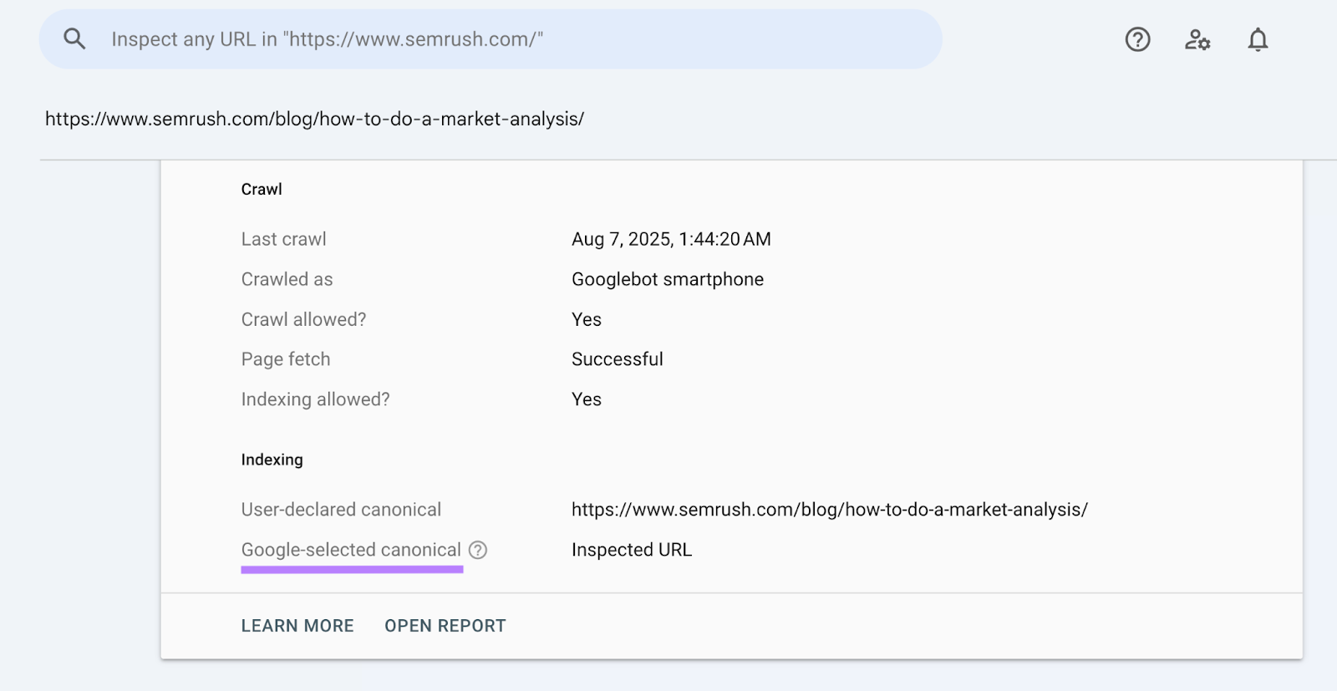This screenshot has height=691, width=1337.
Task: Select the user-declared canonical URL value
Action: point(829,510)
